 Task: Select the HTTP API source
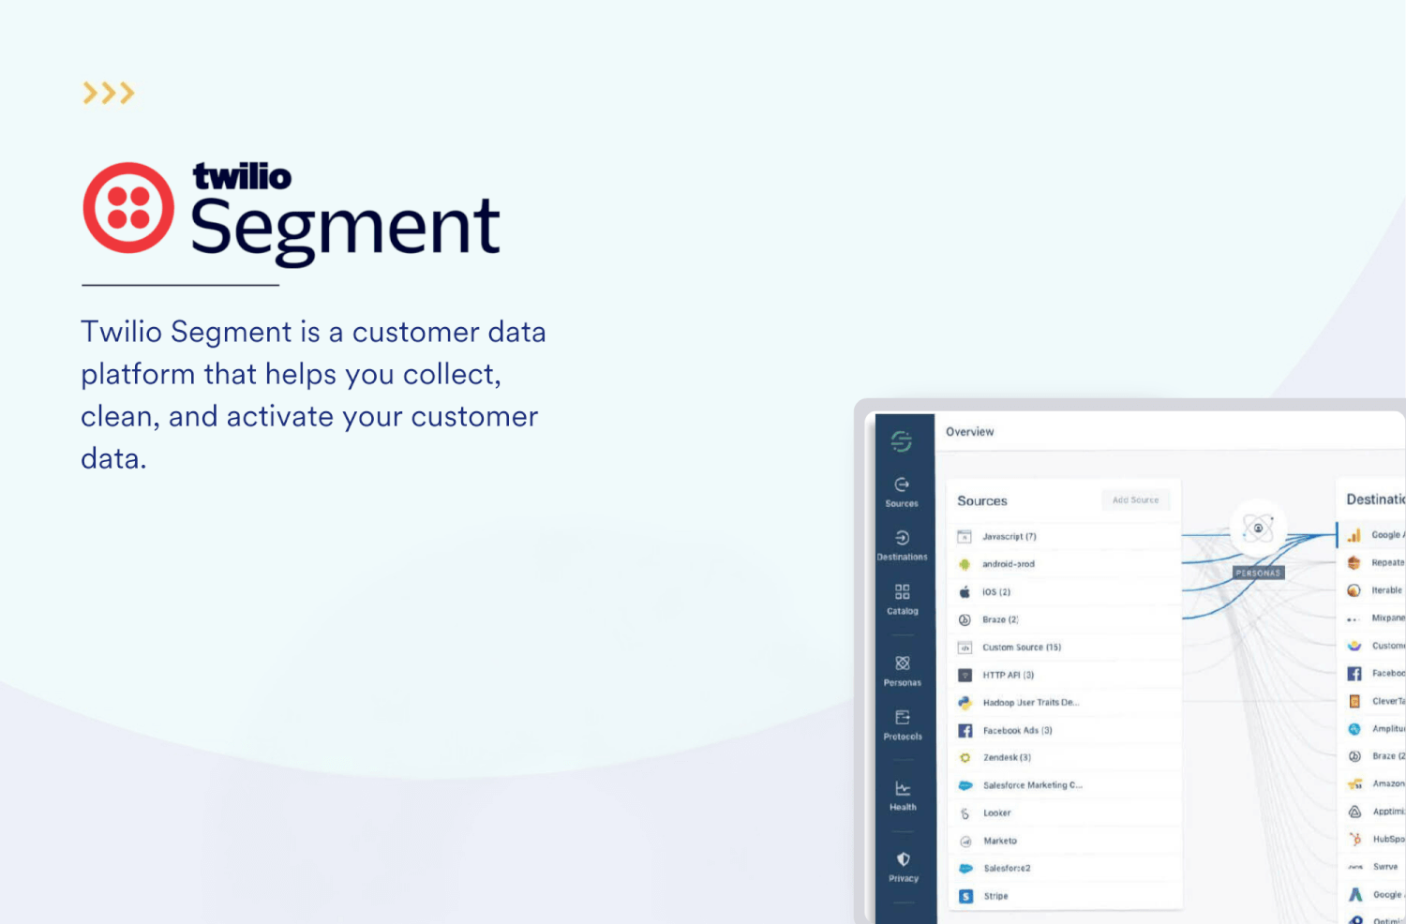tap(1006, 674)
